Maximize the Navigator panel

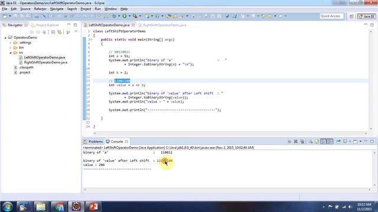(x=75, y=25)
